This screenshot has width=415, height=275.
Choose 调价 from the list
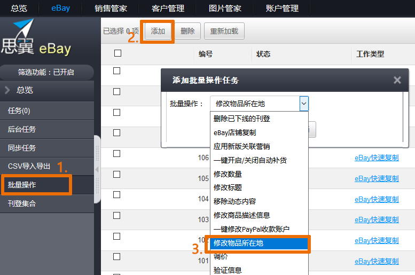(259, 256)
